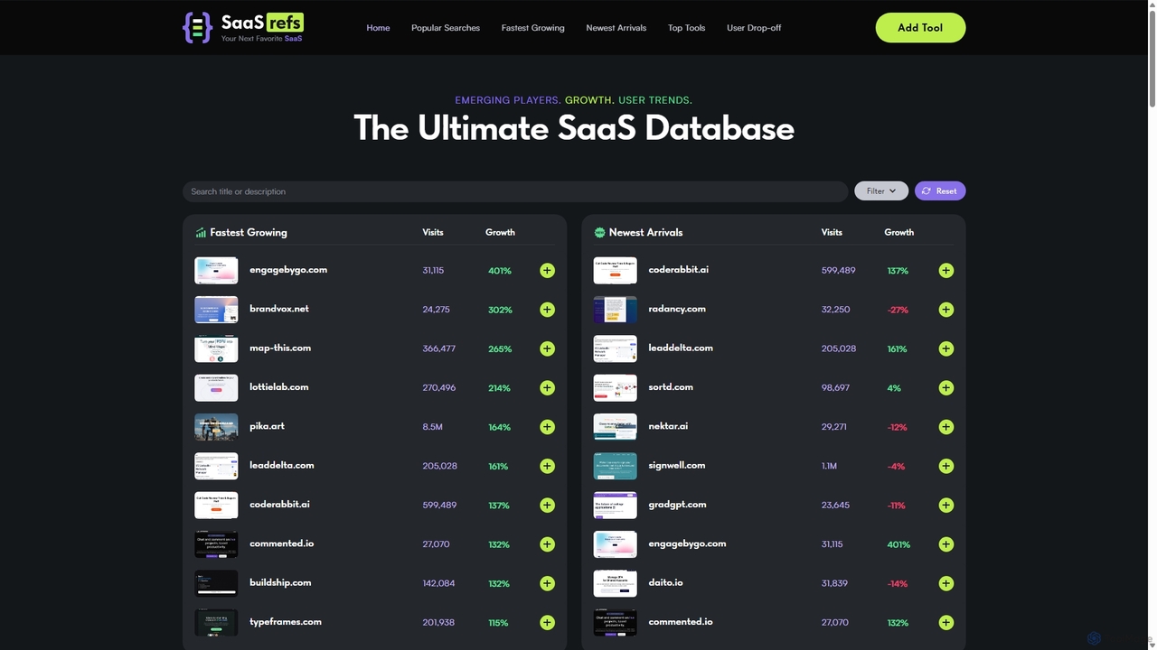1157x650 pixels.
Task: Click the Visits column header in Fastest Growing
Action: [x=433, y=232]
